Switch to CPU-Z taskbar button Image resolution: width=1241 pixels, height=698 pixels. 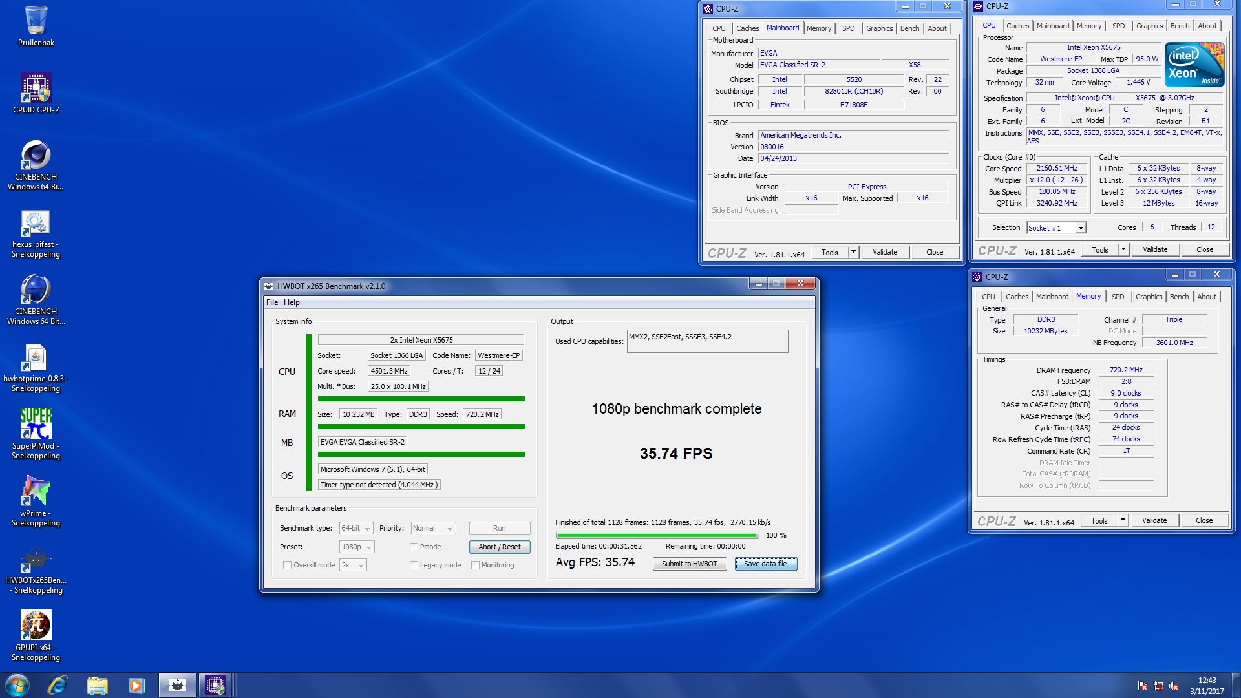point(215,685)
